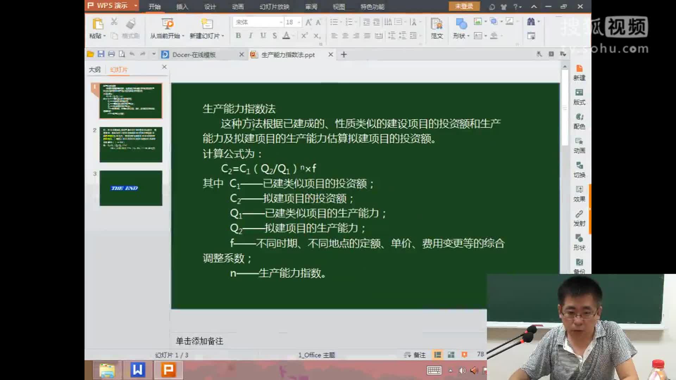Image resolution: width=676 pixels, height=380 pixels.
Task: Open the 审阅 ribbon tab
Action: 311,7
